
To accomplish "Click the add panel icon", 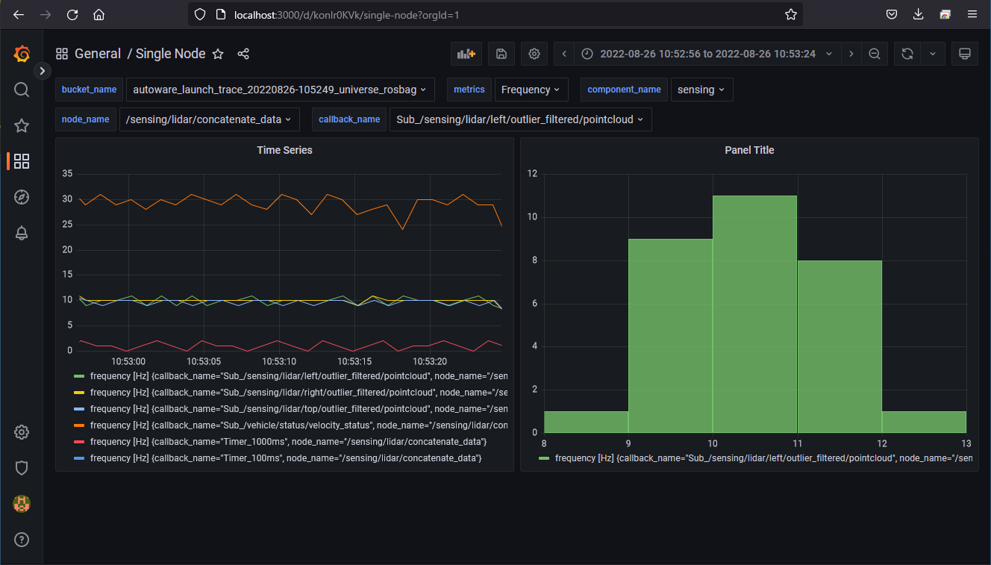I will tap(466, 53).
